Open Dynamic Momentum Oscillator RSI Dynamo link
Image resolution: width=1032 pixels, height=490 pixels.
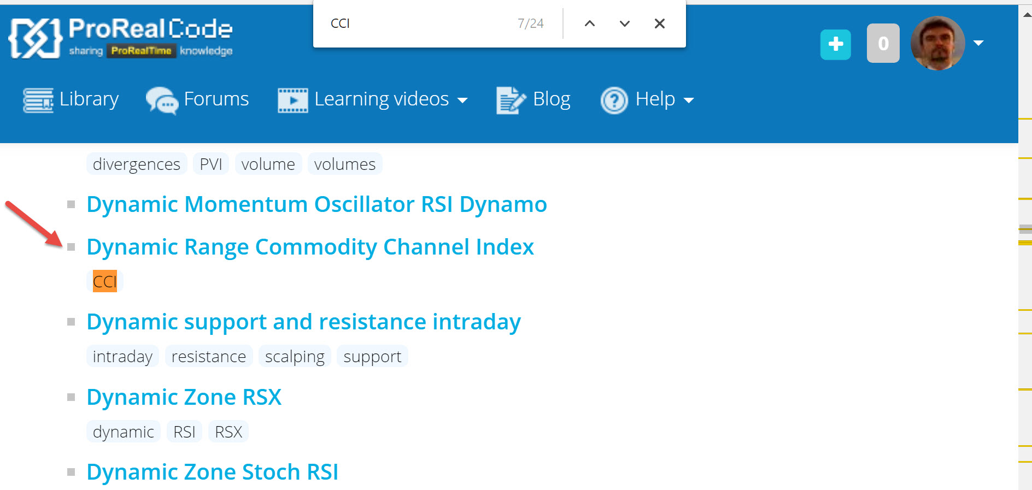pos(316,204)
